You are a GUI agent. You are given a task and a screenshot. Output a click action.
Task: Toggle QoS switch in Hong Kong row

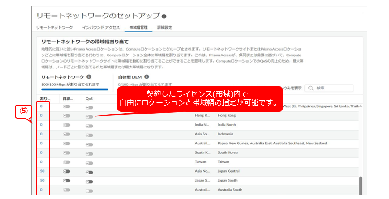89,117
